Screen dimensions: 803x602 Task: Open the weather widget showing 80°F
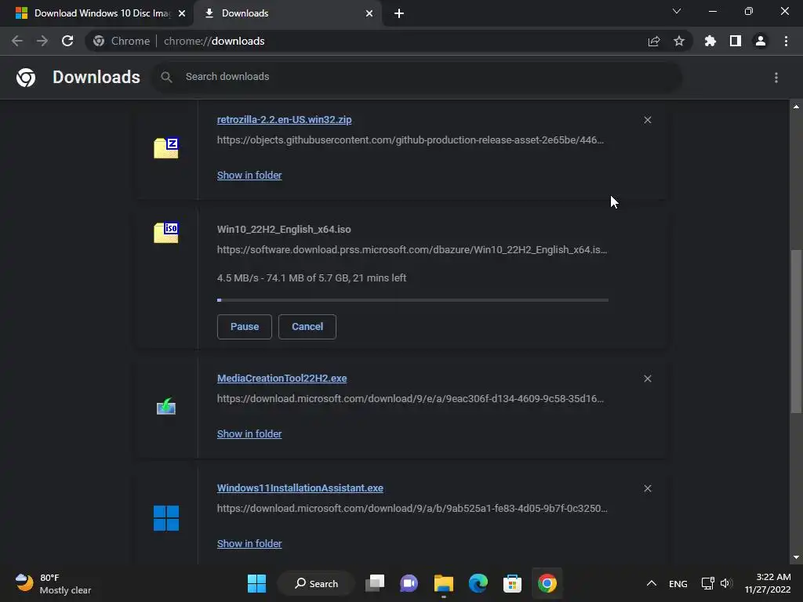[x=53, y=583]
